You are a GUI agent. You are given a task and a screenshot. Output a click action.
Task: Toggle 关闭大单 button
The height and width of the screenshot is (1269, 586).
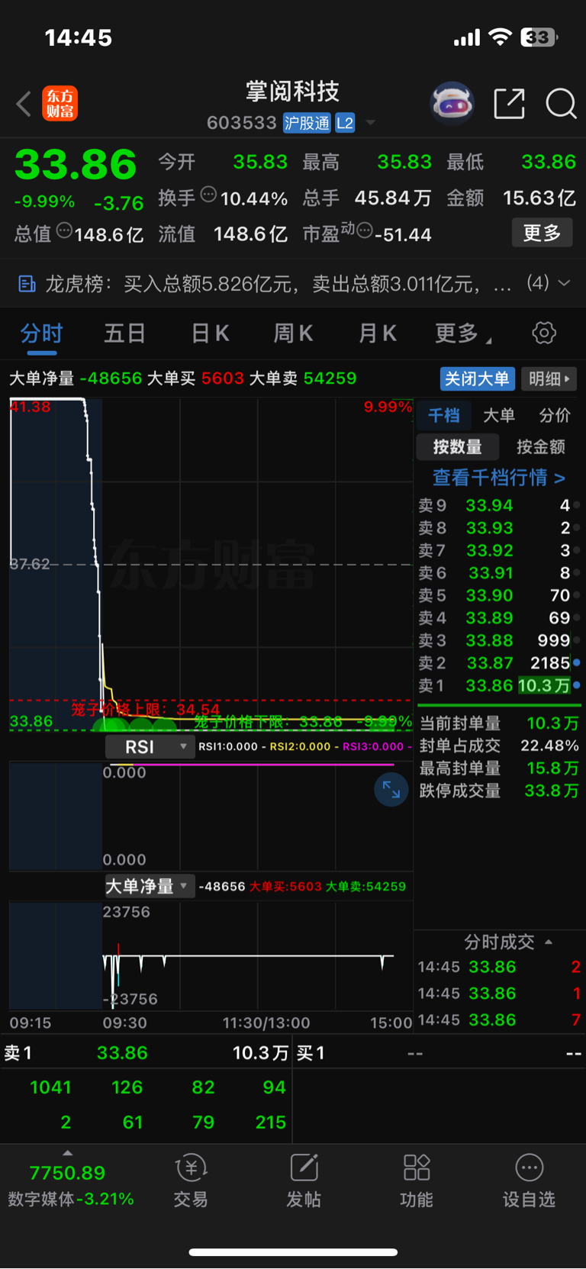click(477, 378)
